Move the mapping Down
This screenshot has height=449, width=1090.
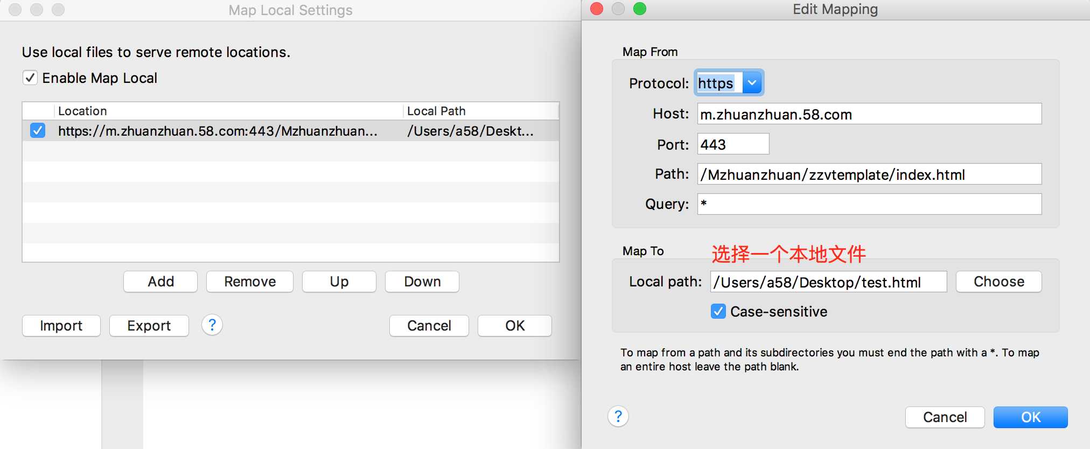coord(422,282)
